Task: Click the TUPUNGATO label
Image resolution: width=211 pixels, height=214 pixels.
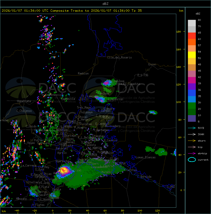Action: 41,177
